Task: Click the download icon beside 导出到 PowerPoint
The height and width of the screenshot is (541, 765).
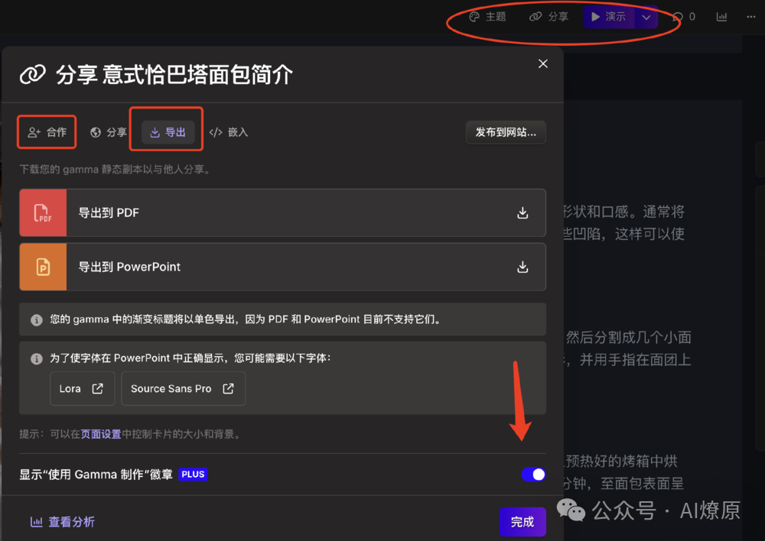Action: pyautogui.click(x=522, y=267)
